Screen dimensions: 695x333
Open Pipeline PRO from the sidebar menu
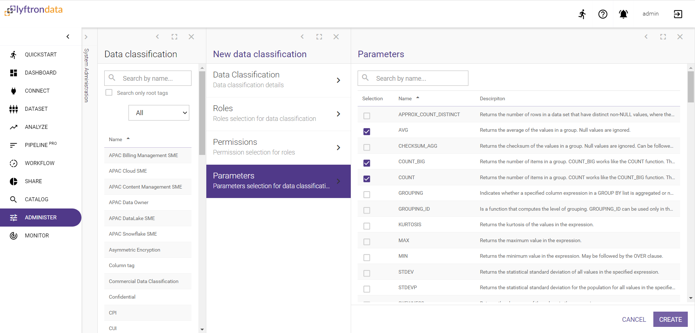coord(41,145)
